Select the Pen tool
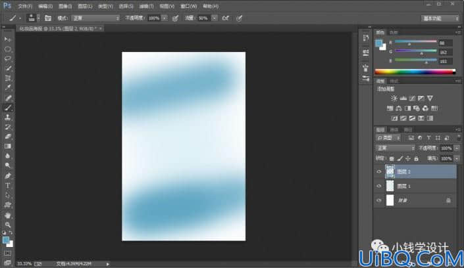The height and width of the screenshot is (268, 464). tap(8, 176)
